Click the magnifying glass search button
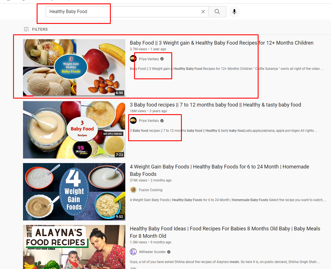This screenshot has height=269, width=331. (x=217, y=12)
